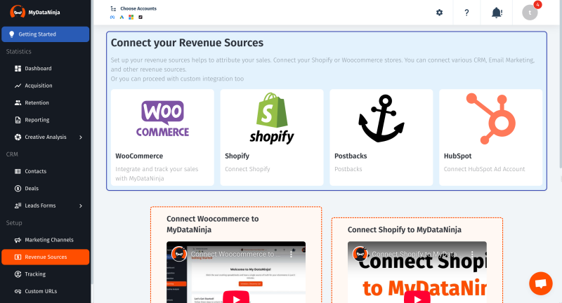Click 'Connect Woocommerce to MyDataNinja' heading
The image size is (562, 303).
[213, 224]
